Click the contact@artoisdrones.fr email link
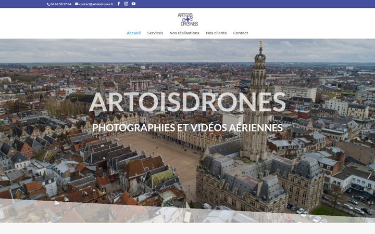This screenshot has width=375, height=234. tap(94, 4)
